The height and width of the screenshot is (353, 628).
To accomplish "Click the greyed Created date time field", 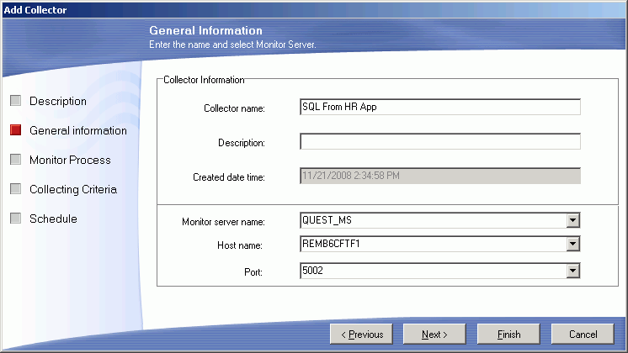I will (x=440, y=175).
